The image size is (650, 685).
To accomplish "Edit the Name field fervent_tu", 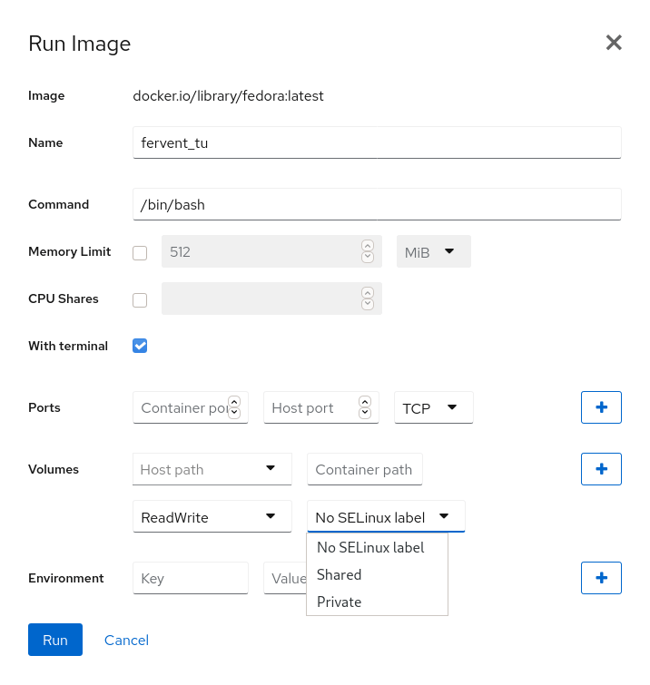I will [x=377, y=142].
